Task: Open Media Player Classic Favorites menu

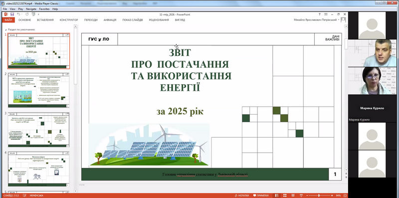Action: point(44,9)
